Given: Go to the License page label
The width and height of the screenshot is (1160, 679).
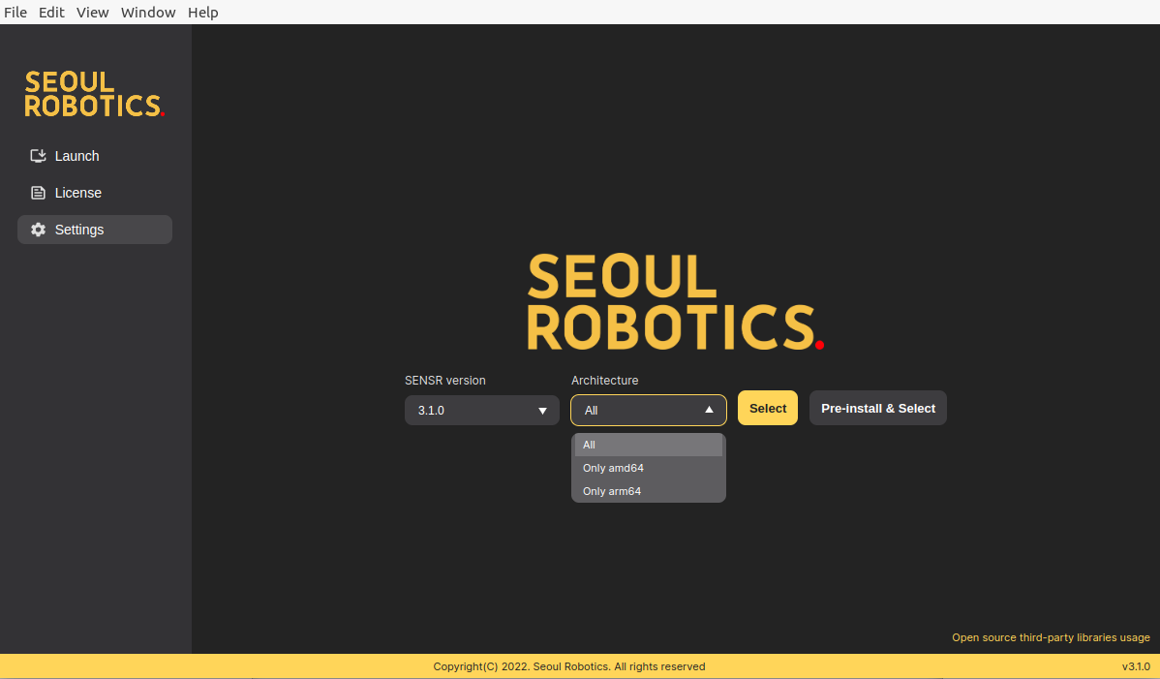Looking at the screenshot, I should coord(78,193).
